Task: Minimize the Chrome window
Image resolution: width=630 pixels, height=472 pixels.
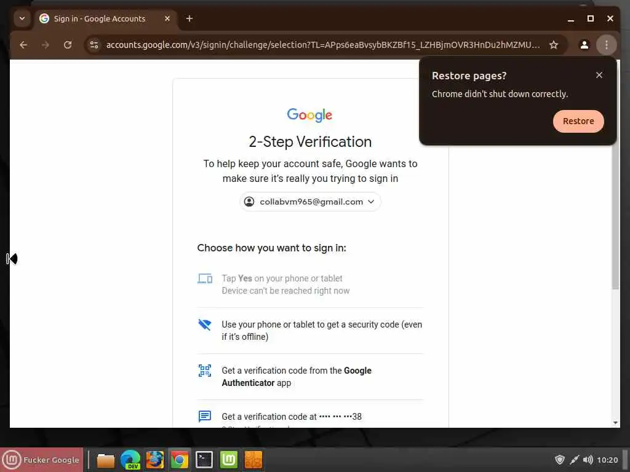Action: point(570,19)
